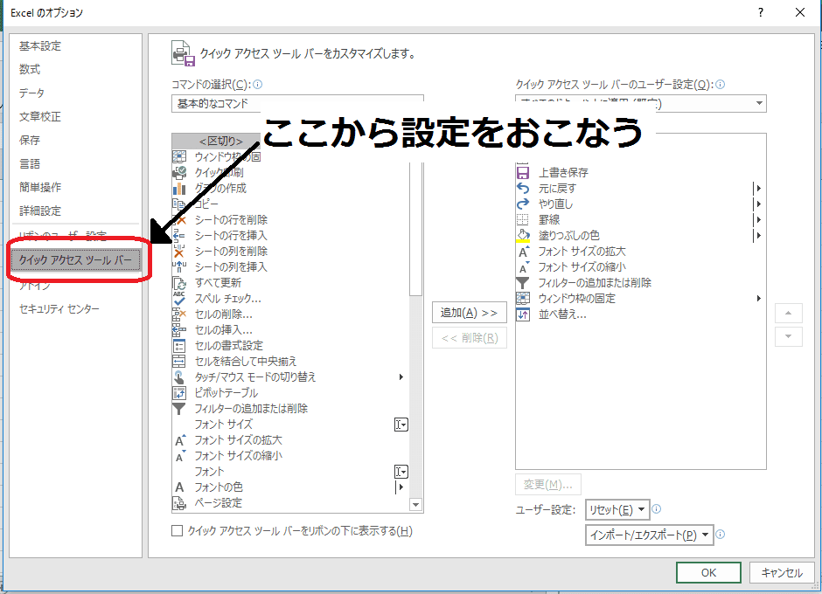
Task: Click the << 削除(R) button
Action: tap(470, 338)
